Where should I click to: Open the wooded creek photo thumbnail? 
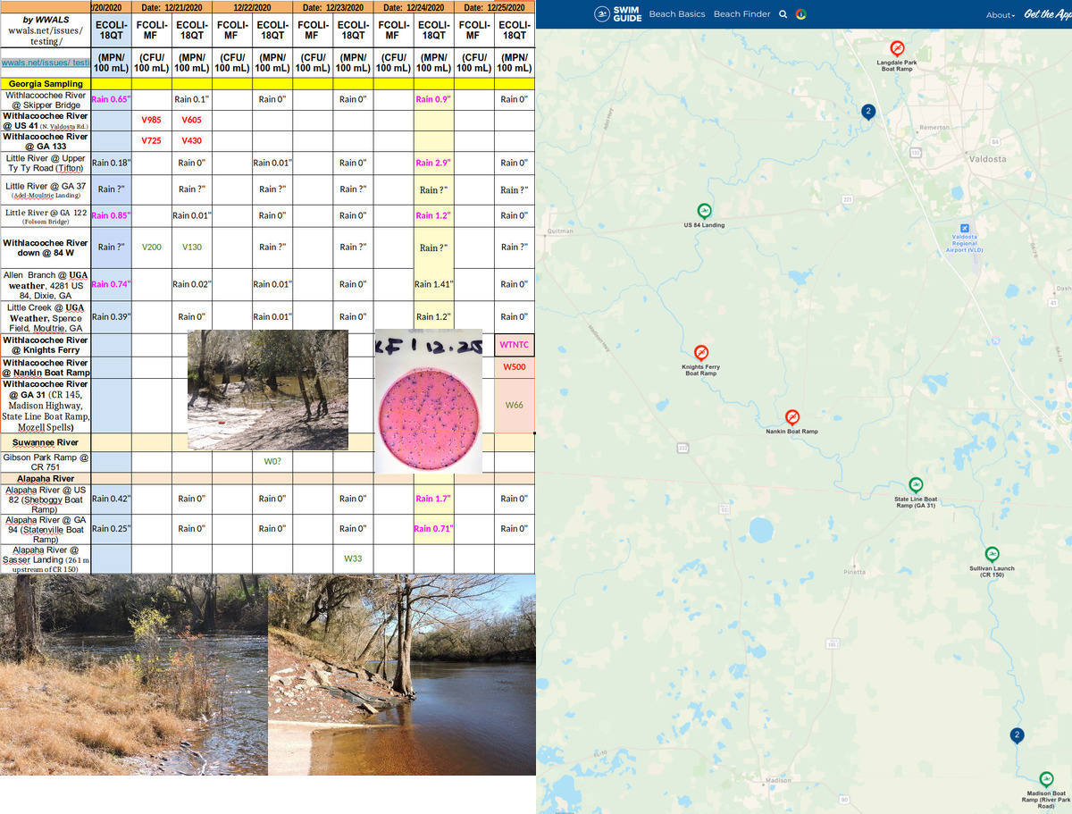coord(267,389)
